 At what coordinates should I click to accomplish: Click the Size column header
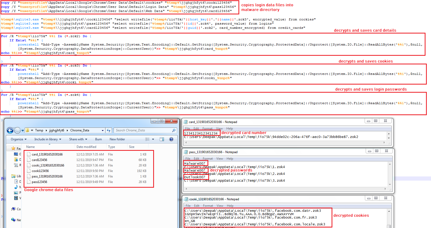pyautogui.click(x=132, y=147)
